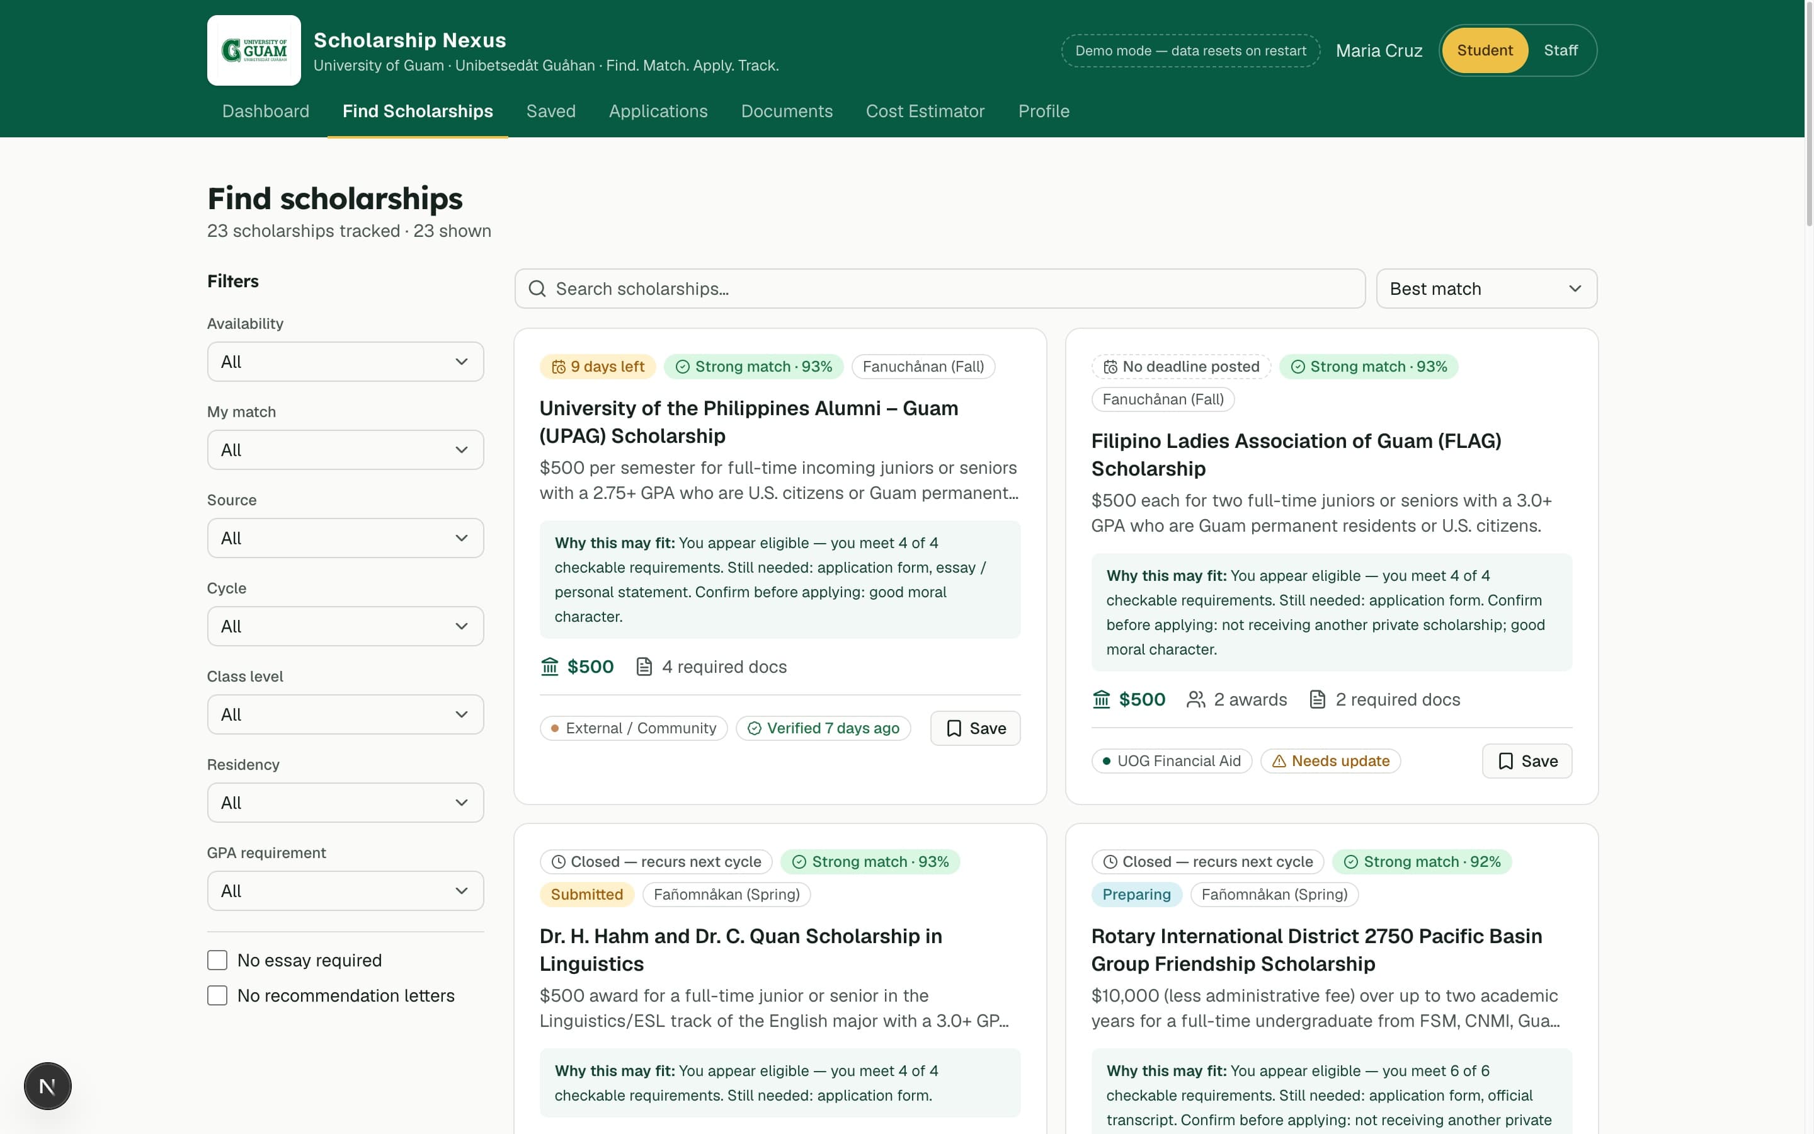Screen dimensions: 1814x1134
Task: Click the University of Guam logo
Action: [253, 50]
